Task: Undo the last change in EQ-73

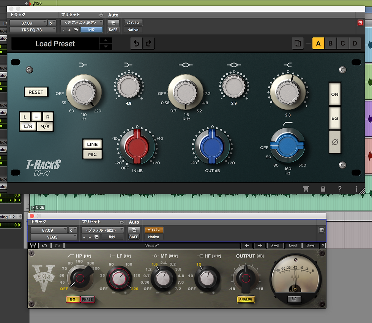Action: coord(136,44)
